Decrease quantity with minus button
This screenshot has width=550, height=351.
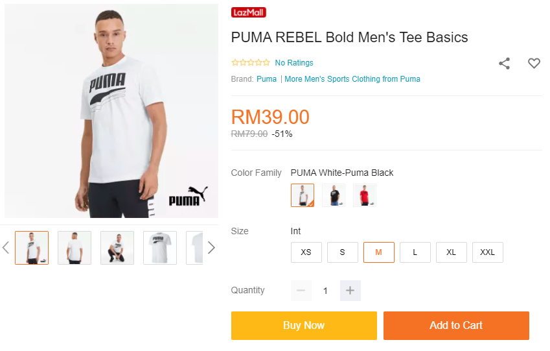301,291
